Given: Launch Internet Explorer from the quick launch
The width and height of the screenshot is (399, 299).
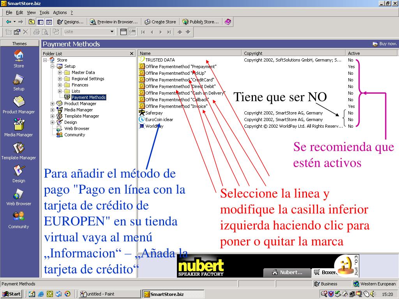Looking at the screenshot, I should (x=41, y=294).
